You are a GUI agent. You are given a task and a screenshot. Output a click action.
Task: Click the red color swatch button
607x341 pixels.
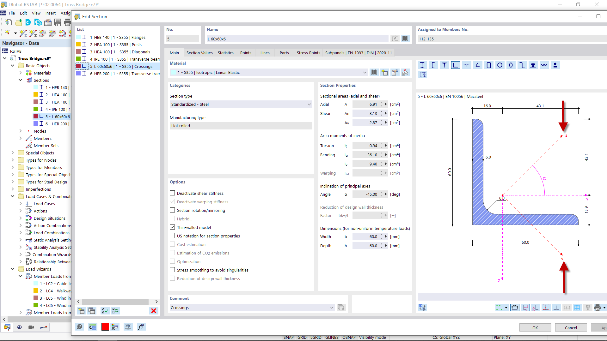(x=105, y=327)
